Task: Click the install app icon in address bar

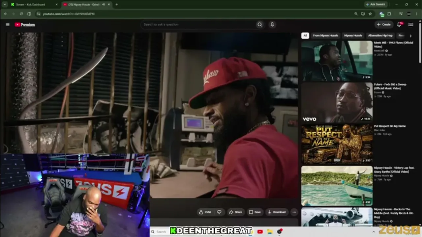Action: point(363,14)
